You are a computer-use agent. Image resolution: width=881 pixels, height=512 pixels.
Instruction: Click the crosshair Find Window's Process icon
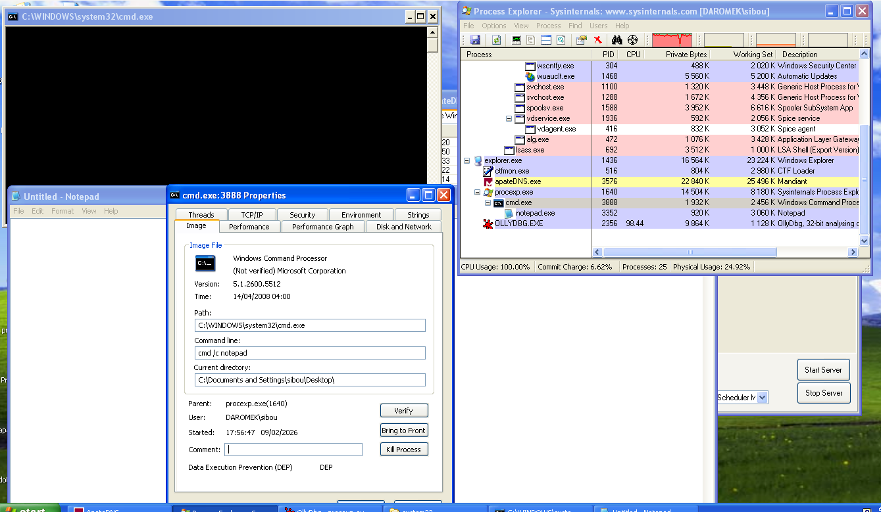pyautogui.click(x=632, y=40)
